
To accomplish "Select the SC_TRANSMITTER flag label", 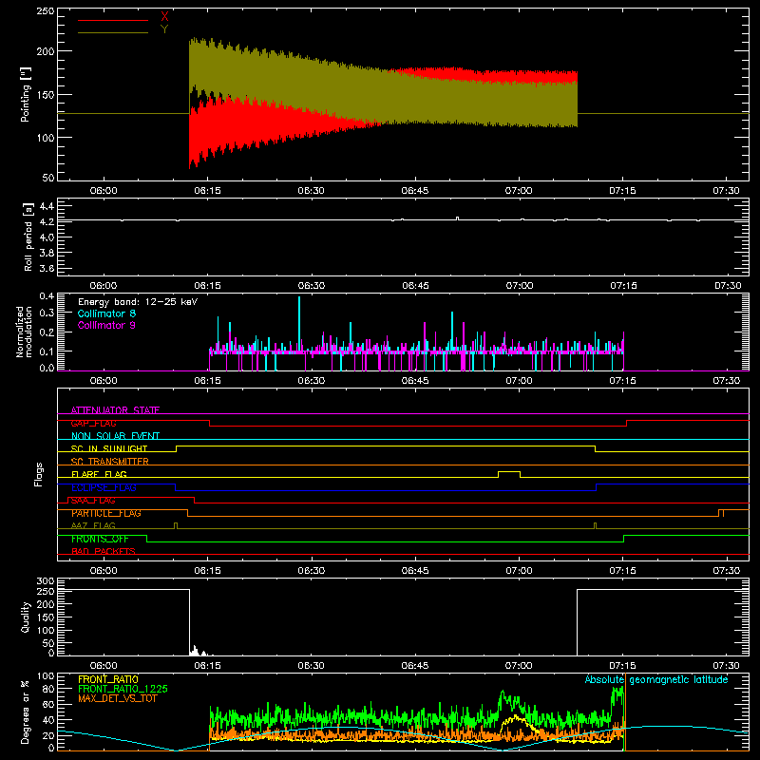I will (x=109, y=462).
